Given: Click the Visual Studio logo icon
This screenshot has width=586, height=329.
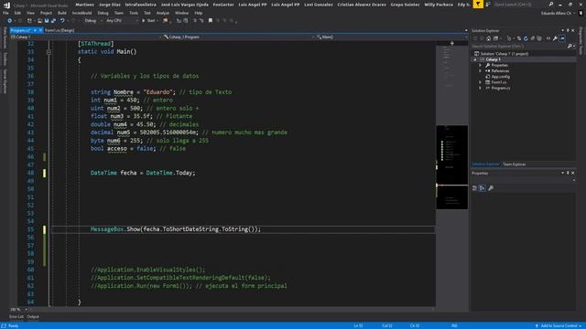Looking at the screenshot, I should point(6,5).
